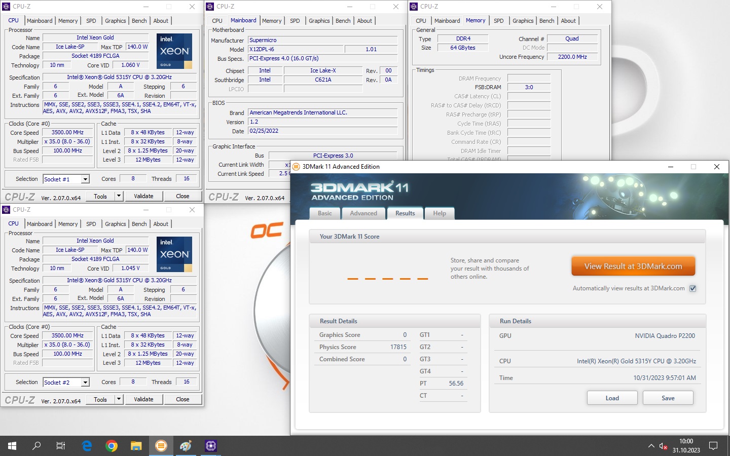Click the C621A southbridge field

pos(323,80)
